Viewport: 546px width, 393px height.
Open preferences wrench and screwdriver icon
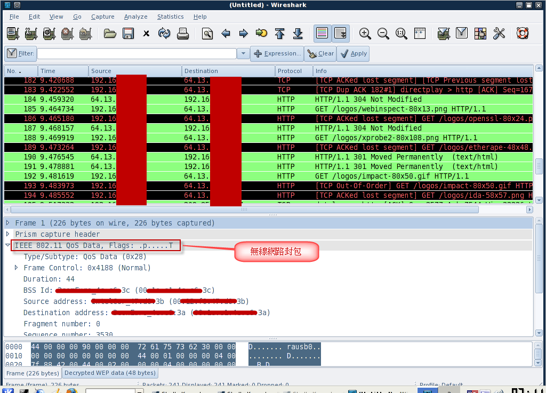499,34
